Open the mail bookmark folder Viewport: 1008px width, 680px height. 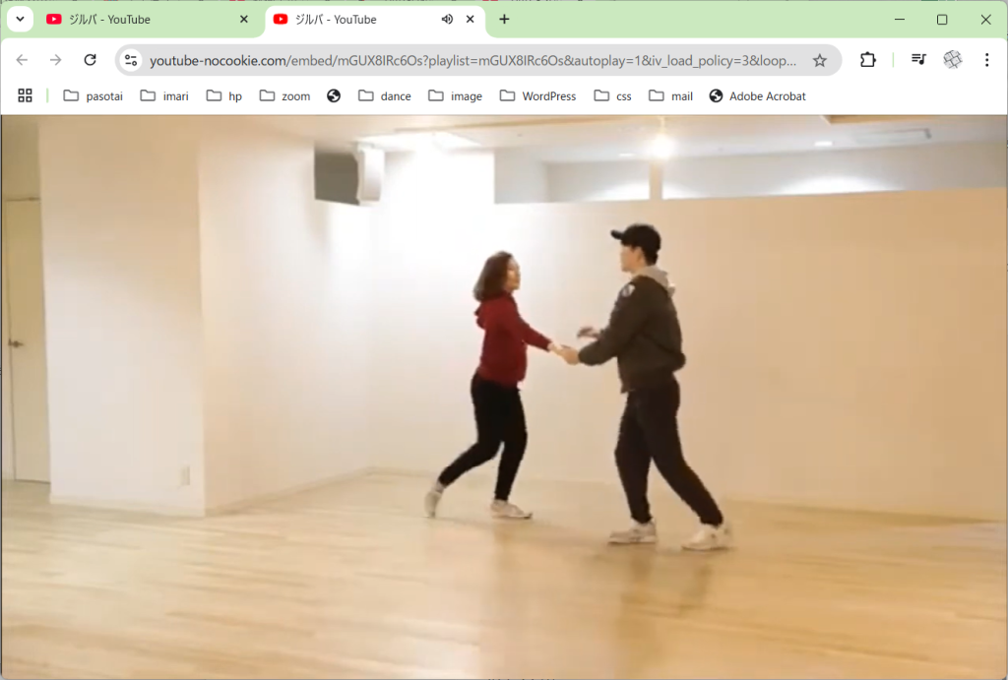click(x=670, y=95)
